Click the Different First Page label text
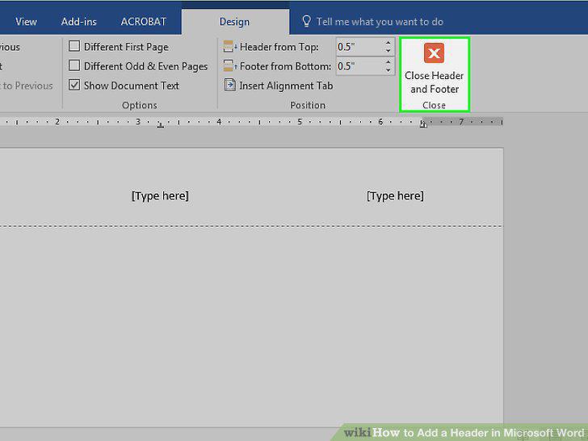The width and height of the screenshot is (588, 441). [126, 47]
